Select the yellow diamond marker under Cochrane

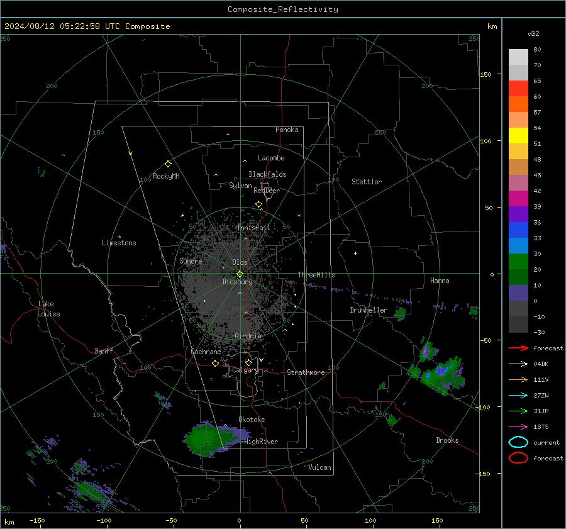coord(215,364)
